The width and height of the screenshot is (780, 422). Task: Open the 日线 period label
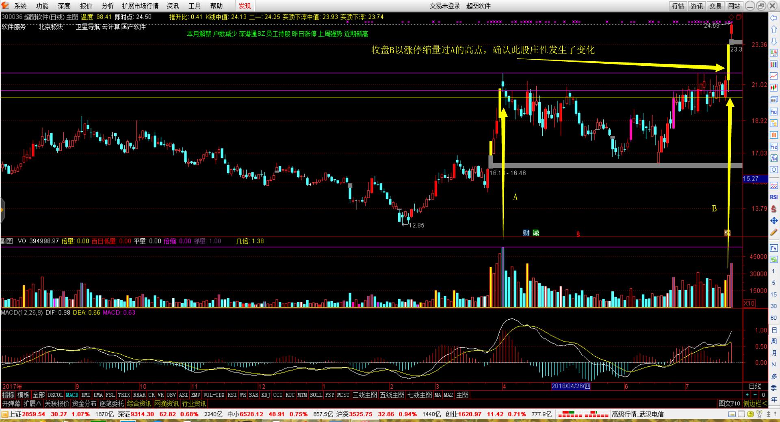coord(755,386)
